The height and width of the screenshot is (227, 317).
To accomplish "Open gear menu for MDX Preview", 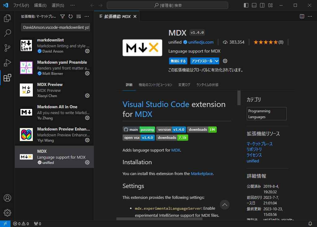I will (87, 96).
